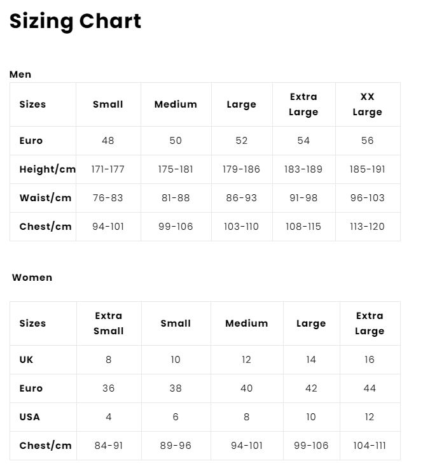Select the UK row label

point(26,360)
